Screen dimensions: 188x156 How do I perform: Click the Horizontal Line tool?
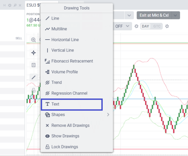tap(77, 40)
